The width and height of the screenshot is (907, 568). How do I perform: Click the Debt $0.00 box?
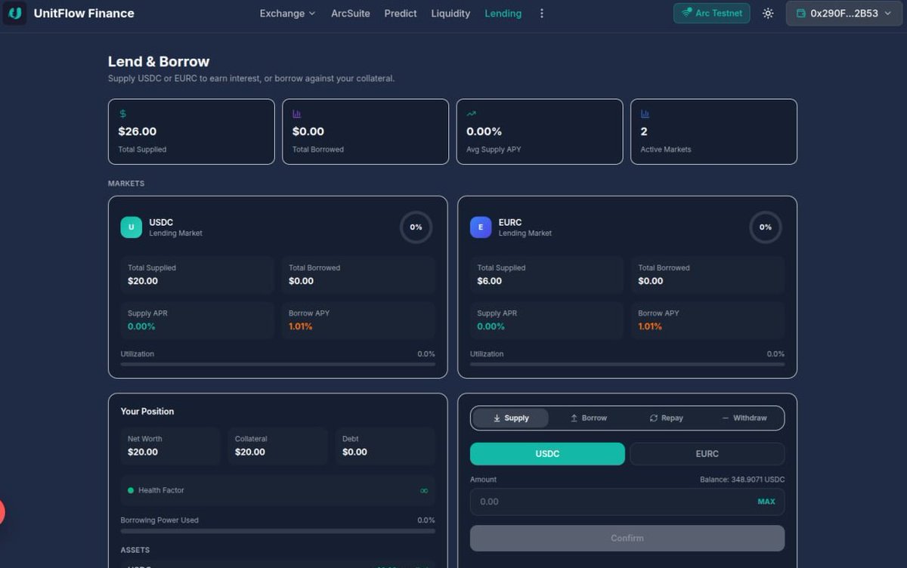(385, 446)
